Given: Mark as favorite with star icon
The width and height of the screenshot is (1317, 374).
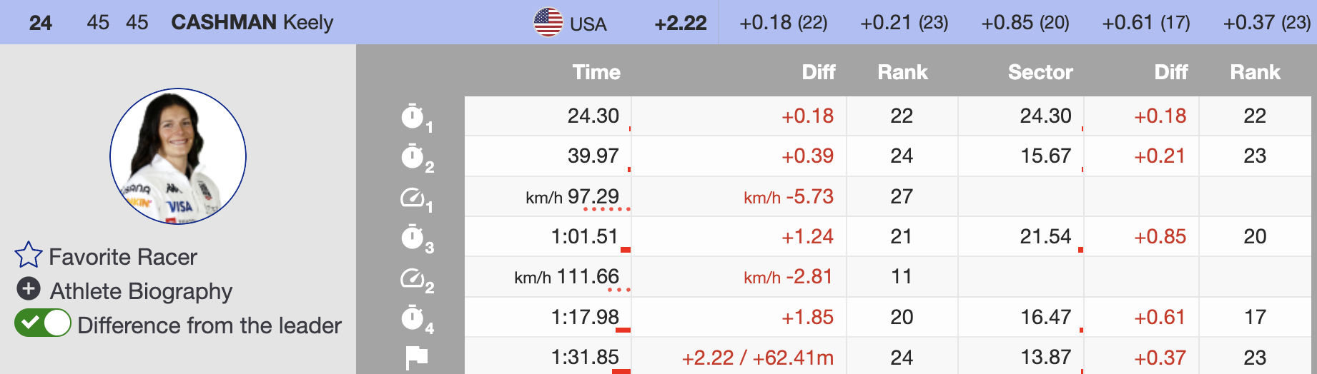Looking at the screenshot, I should (x=29, y=256).
